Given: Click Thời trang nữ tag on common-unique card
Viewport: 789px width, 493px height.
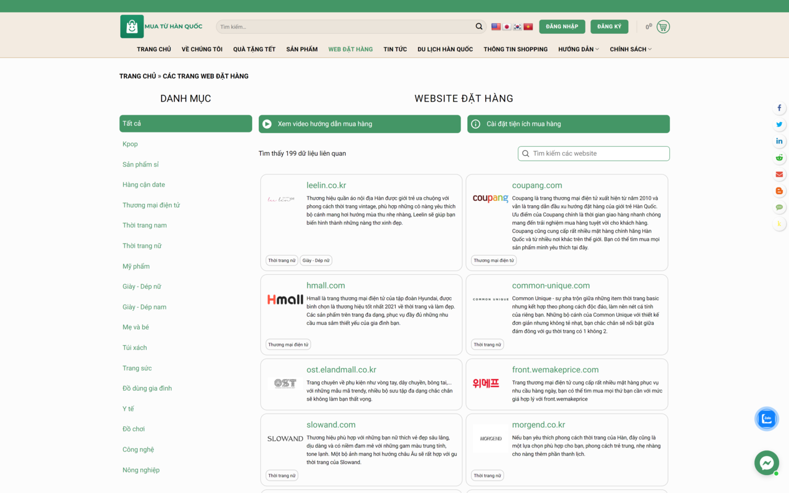Looking at the screenshot, I should 488,344.
